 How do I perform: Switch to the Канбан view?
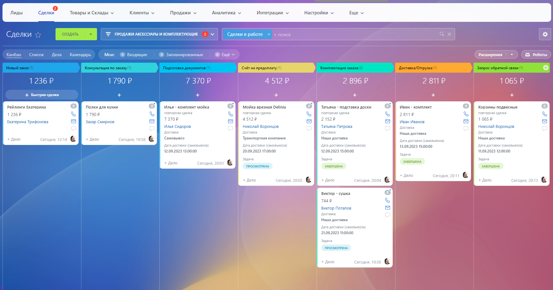14,55
